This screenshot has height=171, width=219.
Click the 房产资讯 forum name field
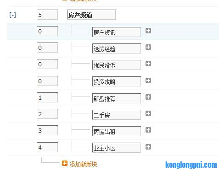(x=117, y=32)
